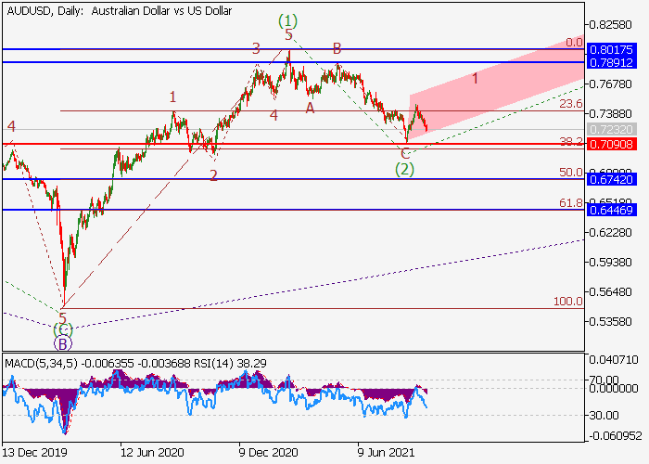Click the pink projected price channel
The image size is (649, 464).
click(497, 89)
